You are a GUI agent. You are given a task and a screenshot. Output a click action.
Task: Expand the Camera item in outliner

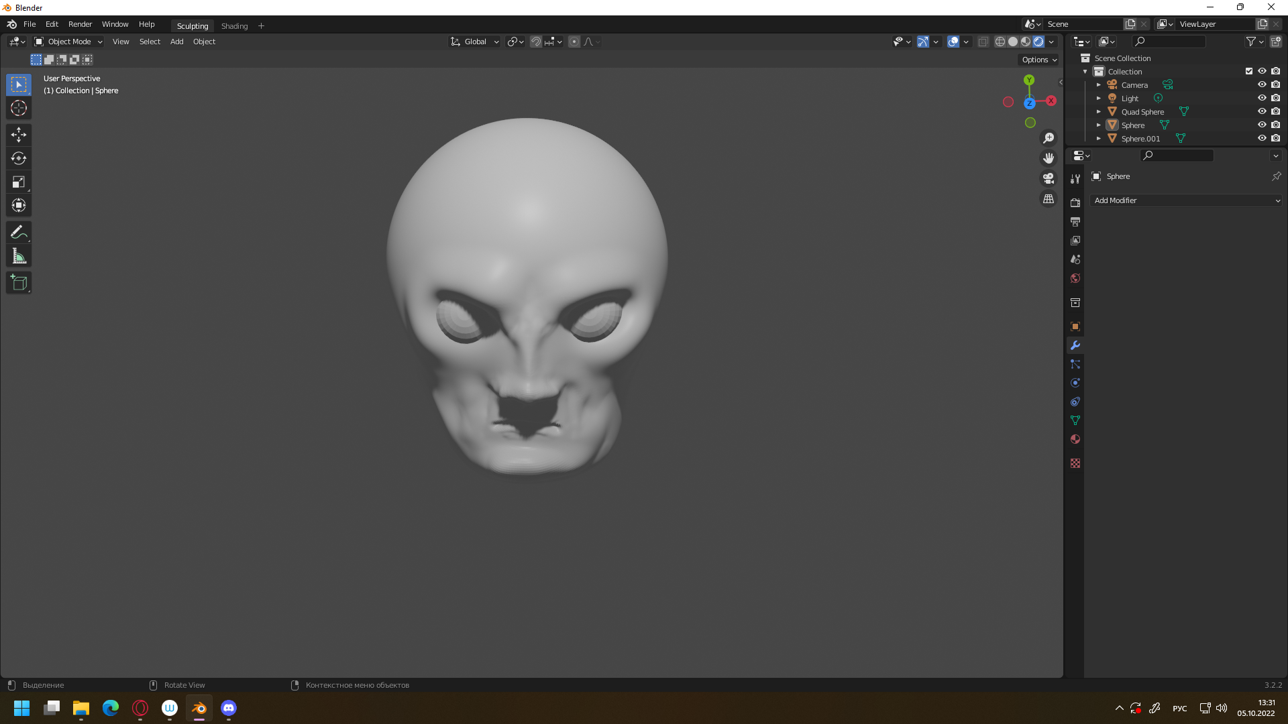(x=1099, y=85)
